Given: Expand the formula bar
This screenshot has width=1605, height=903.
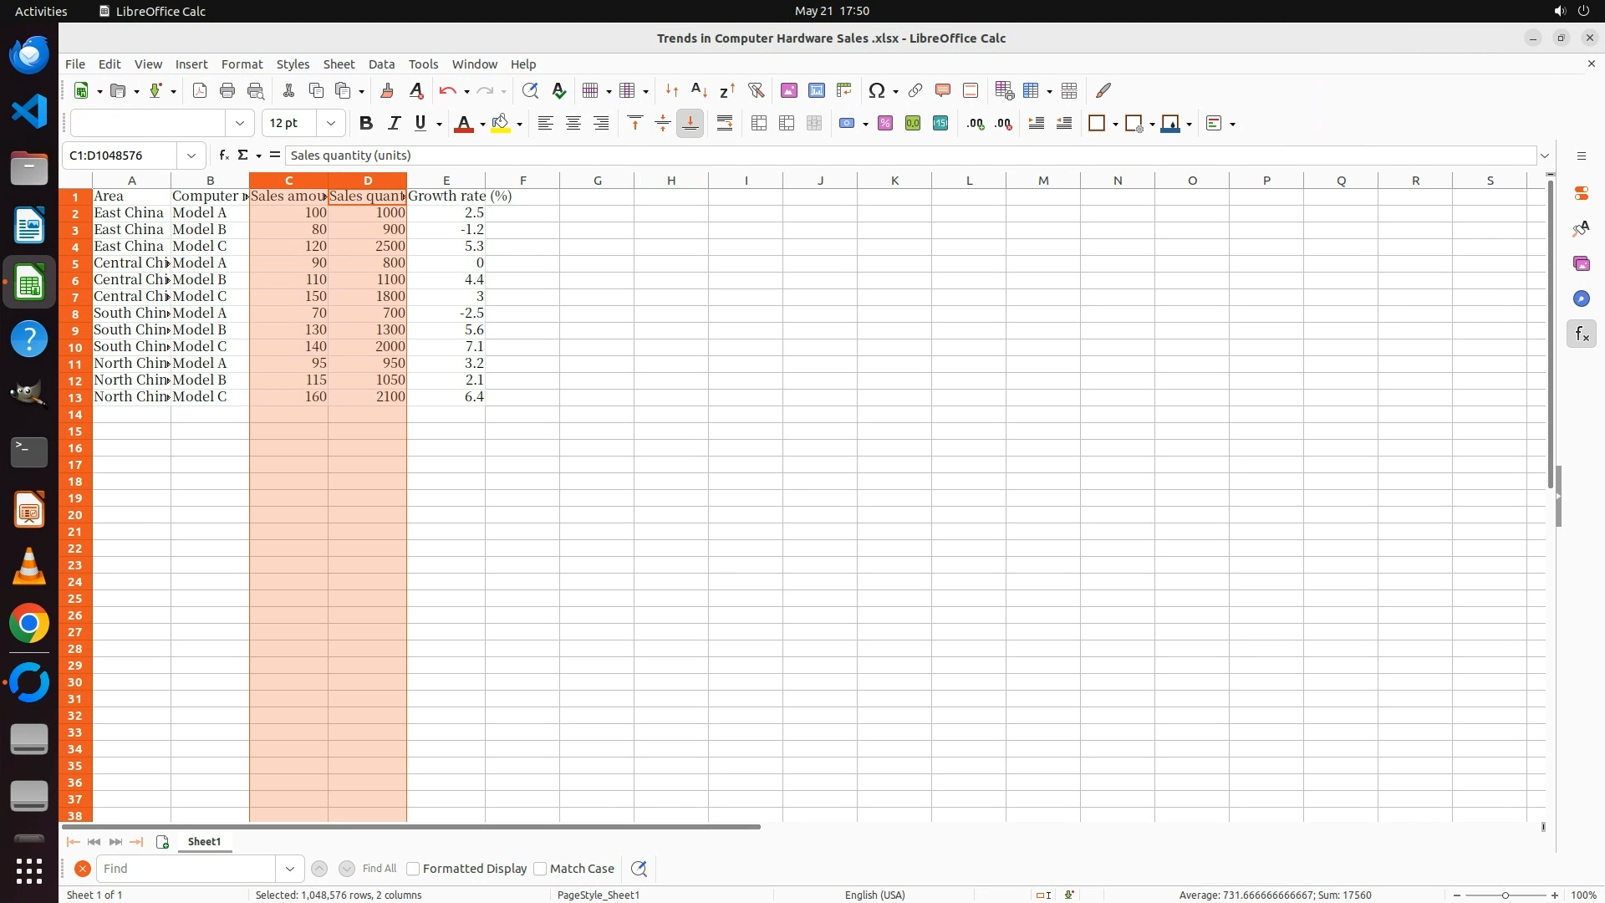Looking at the screenshot, I should (1545, 156).
